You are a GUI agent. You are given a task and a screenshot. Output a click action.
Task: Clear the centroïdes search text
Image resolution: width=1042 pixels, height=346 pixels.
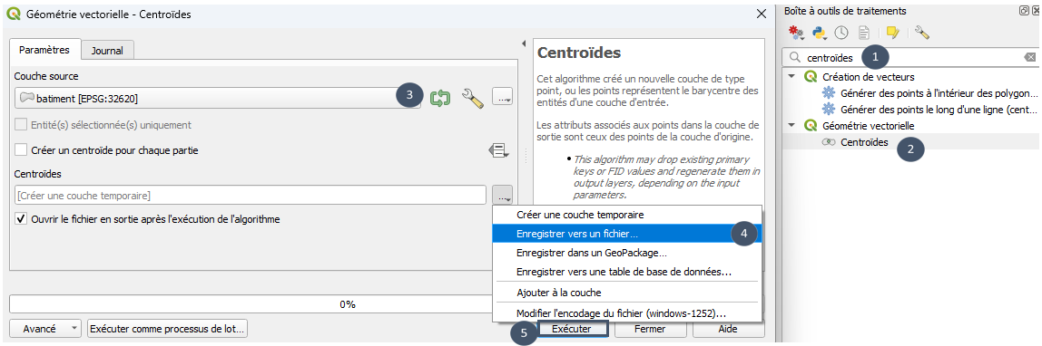(x=1030, y=58)
